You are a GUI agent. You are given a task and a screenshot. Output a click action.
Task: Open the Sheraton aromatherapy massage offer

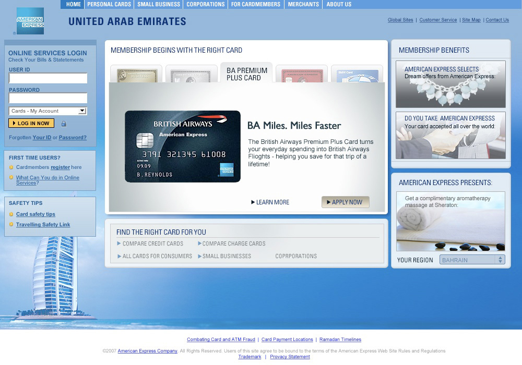pos(450,221)
